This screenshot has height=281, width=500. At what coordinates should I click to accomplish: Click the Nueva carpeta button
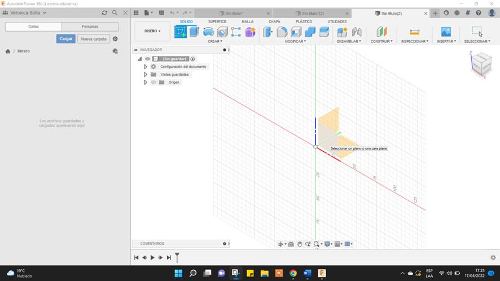coord(94,38)
